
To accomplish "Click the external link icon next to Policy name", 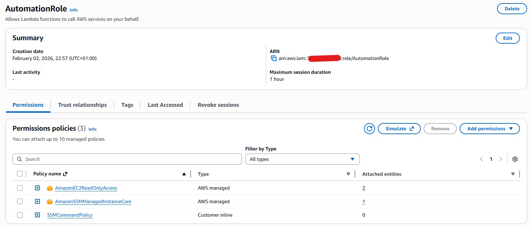I will (66, 174).
